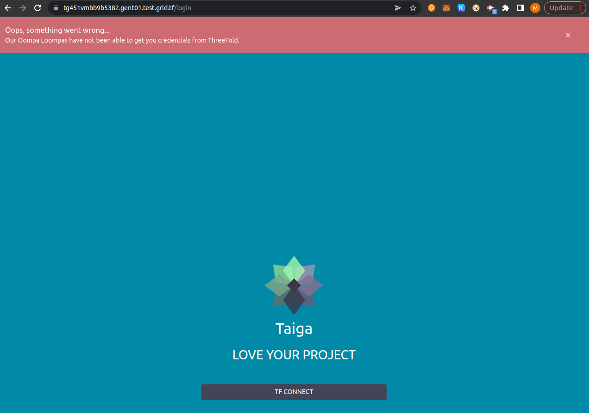Screen dimensions: 589x413
Task: Reload the Taiga login page
Action: [37, 8]
